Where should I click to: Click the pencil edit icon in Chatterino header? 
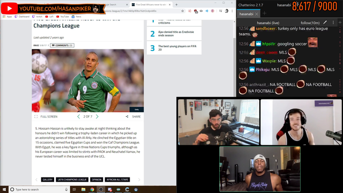(325, 23)
